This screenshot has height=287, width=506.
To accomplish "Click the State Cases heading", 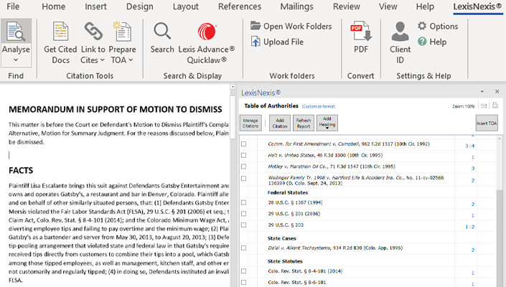I will [x=282, y=238].
